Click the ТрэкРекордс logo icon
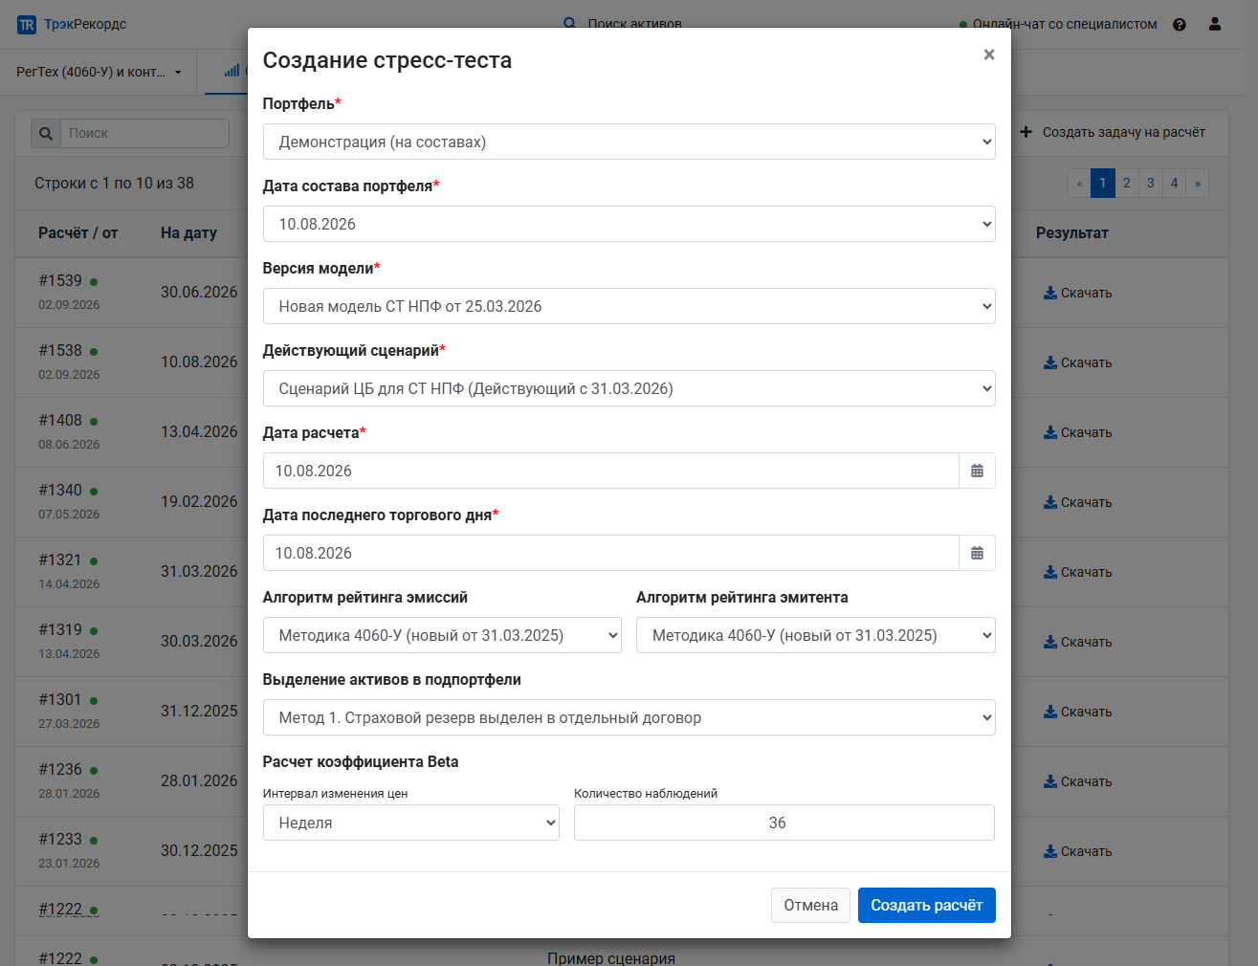This screenshot has height=966, width=1258. pyautogui.click(x=27, y=24)
